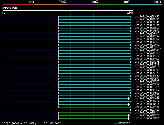Viewport: 164px width, 125px height.
Task: Click the shorter cyan bar for UniRef100_A2XMW9
Action: 97,110
